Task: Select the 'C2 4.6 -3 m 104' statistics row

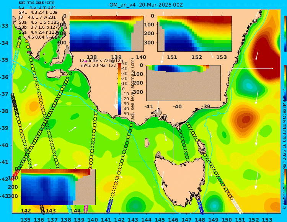Action: point(37,7)
